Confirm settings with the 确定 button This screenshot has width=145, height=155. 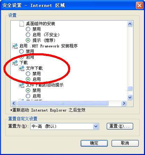click(94, 143)
